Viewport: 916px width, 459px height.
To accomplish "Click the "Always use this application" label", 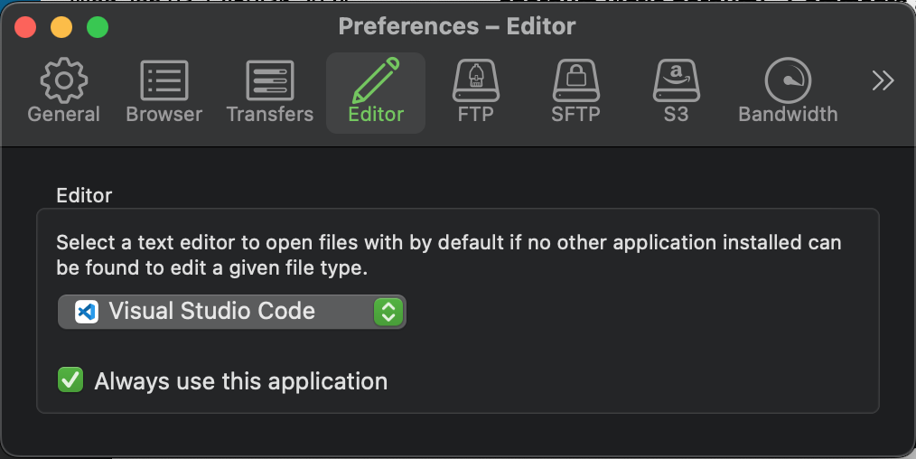I will tap(241, 381).
